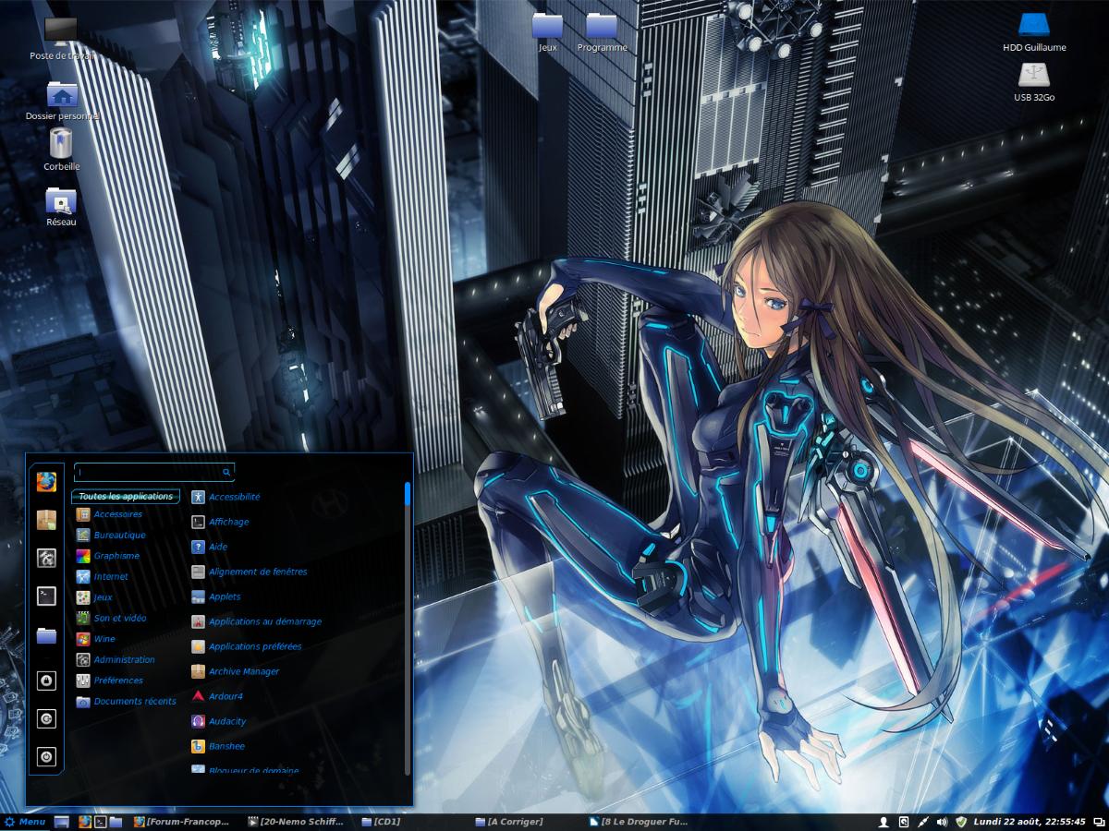Select Accessoires category

point(109,514)
